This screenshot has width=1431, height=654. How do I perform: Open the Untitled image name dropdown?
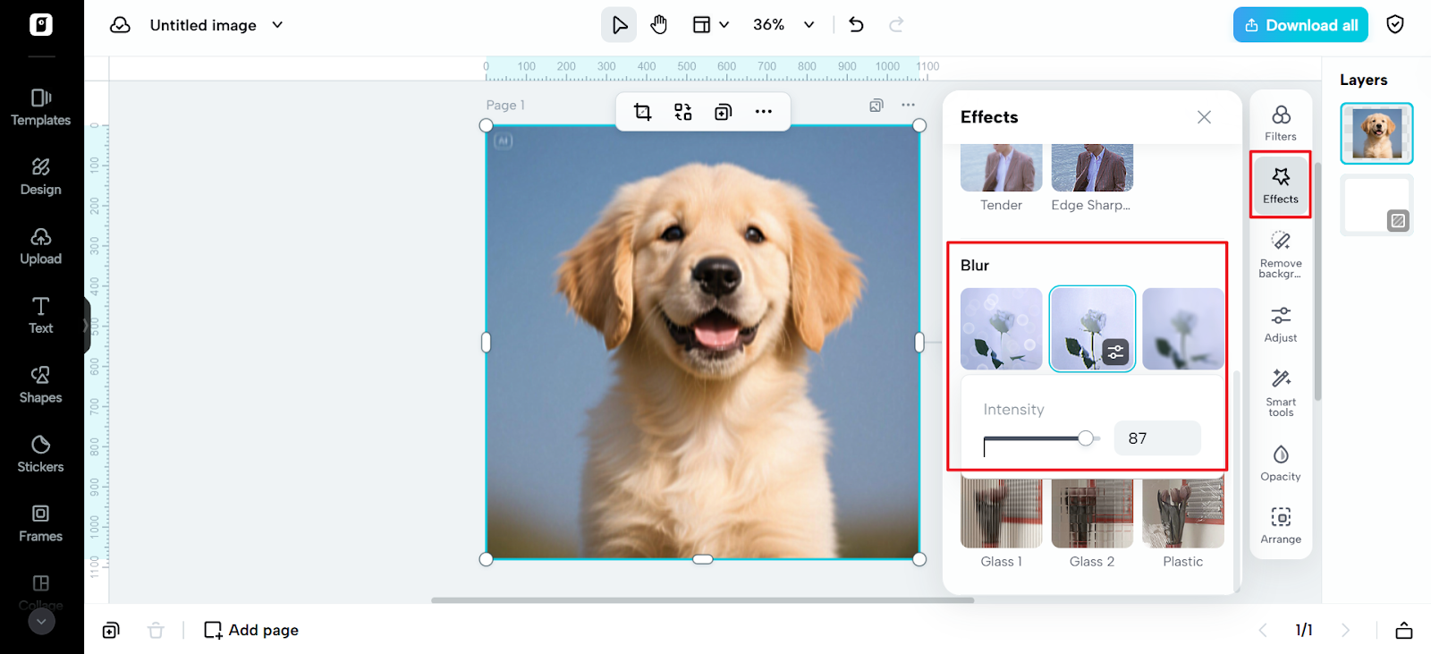(x=277, y=25)
